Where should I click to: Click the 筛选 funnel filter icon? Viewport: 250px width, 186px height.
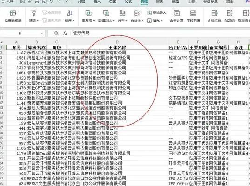tap(34, 13)
